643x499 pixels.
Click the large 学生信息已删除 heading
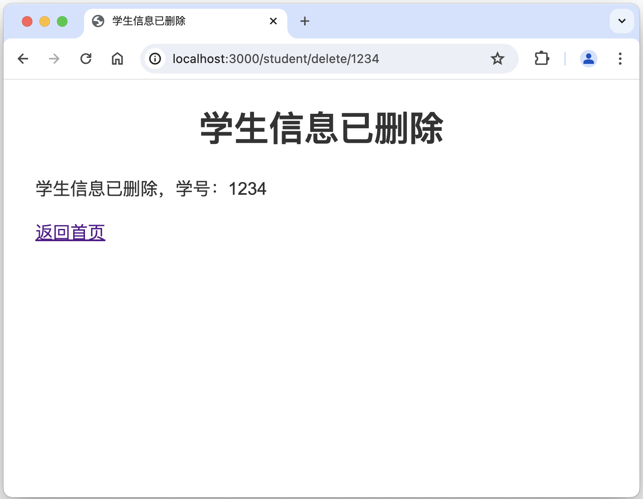coord(321,128)
